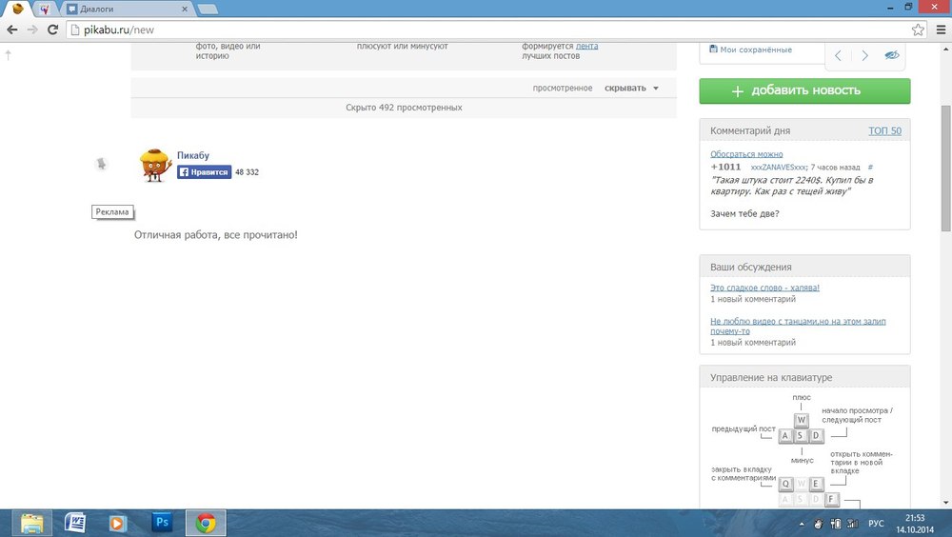Image resolution: width=952 pixels, height=537 pixels.
Task: Click the добавить новость button
Action: click(x=804, y=90)
